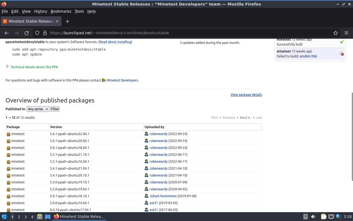Click version 5.4.1-ppa0~ubuntu21.04.1 cell
Image resolution: width=353 pixels, height=221 pixels.
69,169
